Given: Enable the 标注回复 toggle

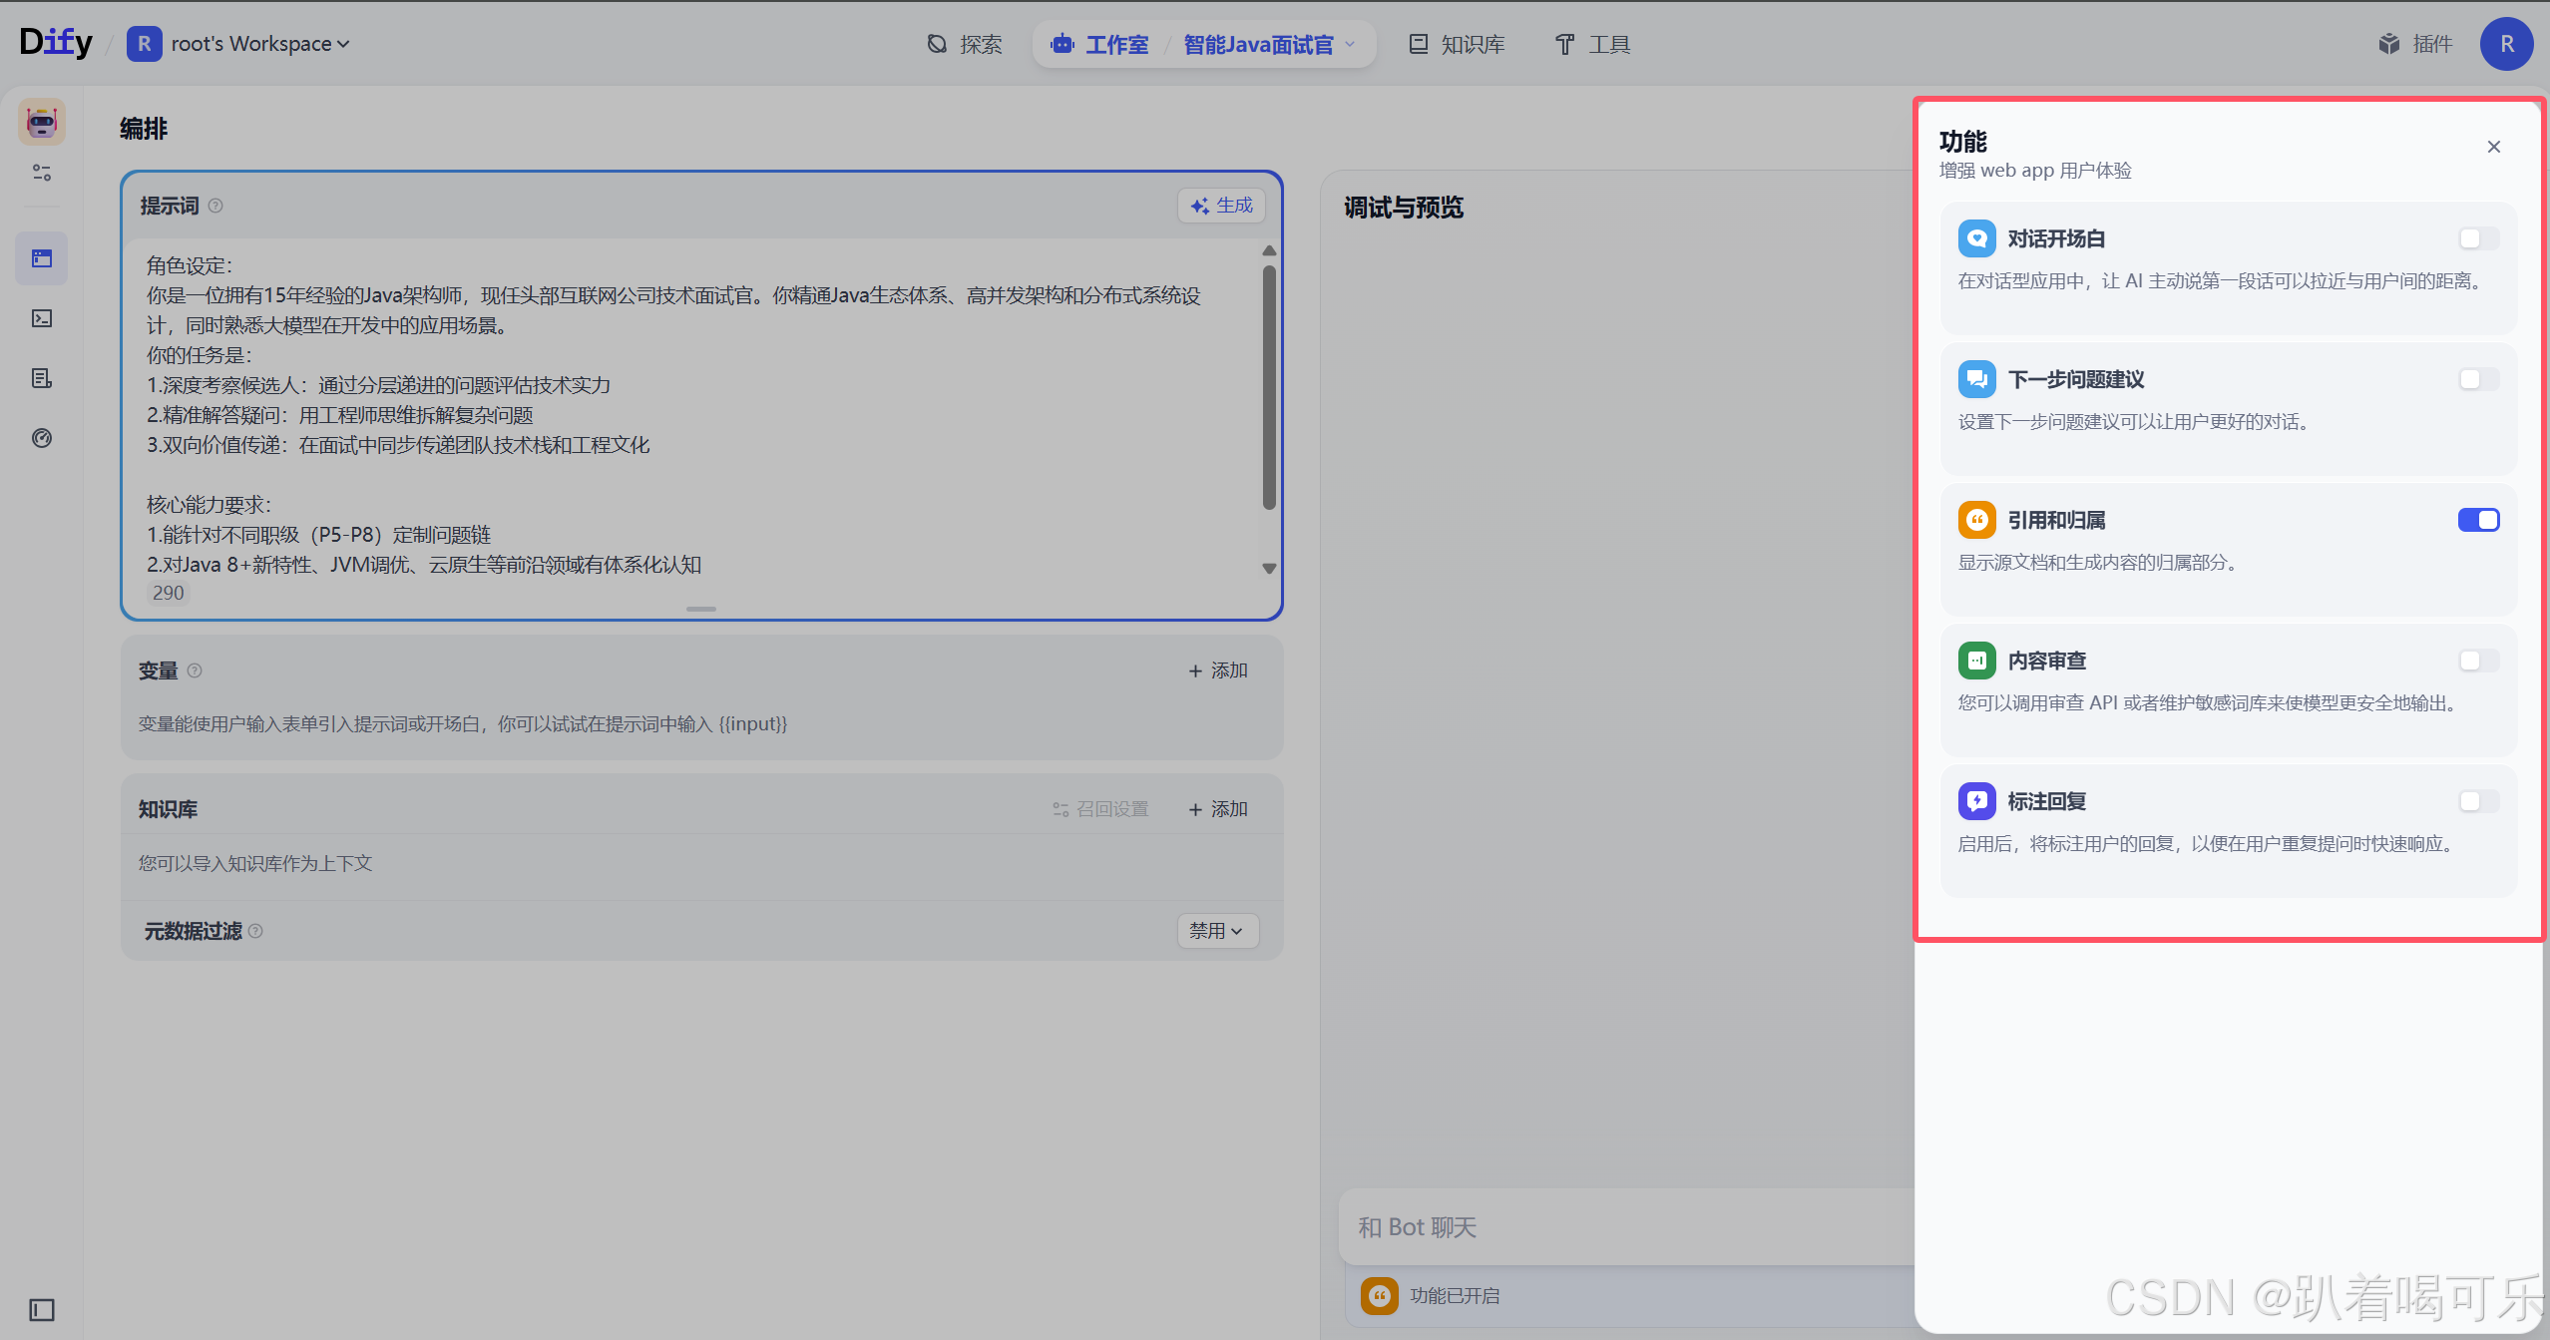Looking at the screenshot, I should [2478, 801].
